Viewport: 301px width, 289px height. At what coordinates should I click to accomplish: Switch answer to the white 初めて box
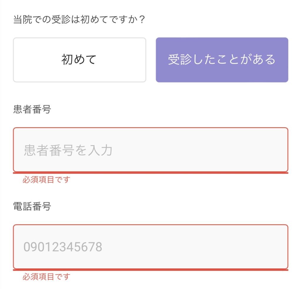[x=79, y=60]
